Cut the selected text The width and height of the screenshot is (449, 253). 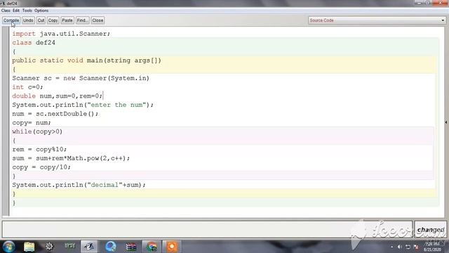[41, 20]
